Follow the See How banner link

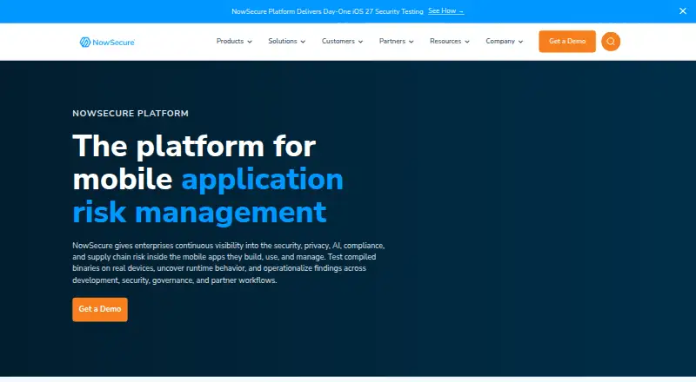click(445, 11)
